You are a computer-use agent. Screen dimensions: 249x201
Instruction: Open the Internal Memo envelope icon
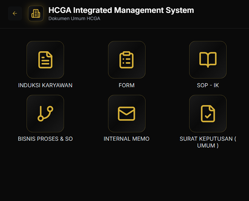(x=127, y=113)
